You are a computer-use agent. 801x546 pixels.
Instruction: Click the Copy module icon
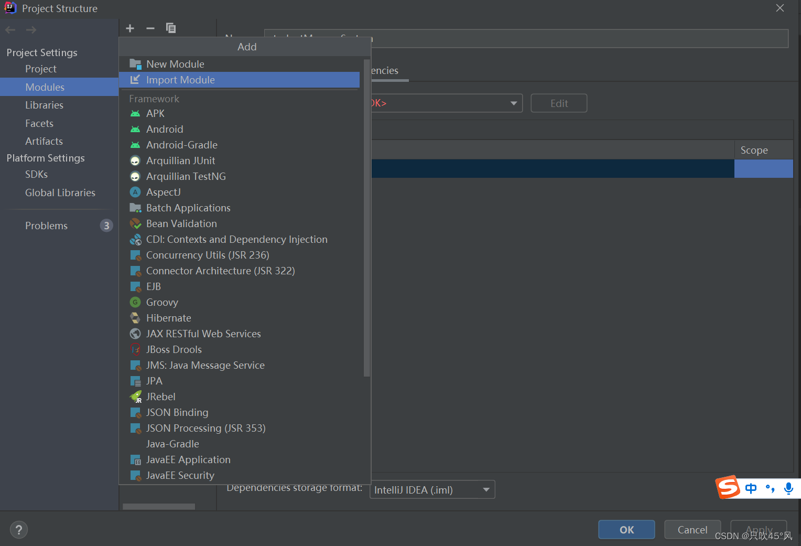171,28
